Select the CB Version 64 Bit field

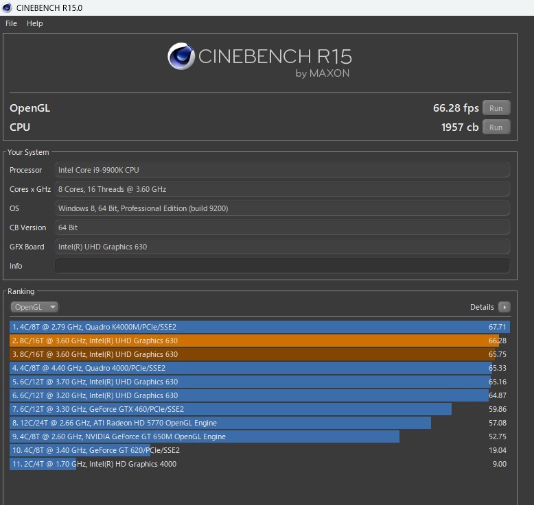(281, 227)
